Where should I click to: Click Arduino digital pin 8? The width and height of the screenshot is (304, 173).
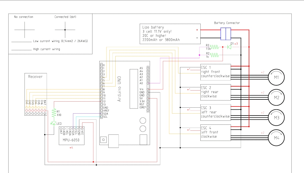point(101,89)
